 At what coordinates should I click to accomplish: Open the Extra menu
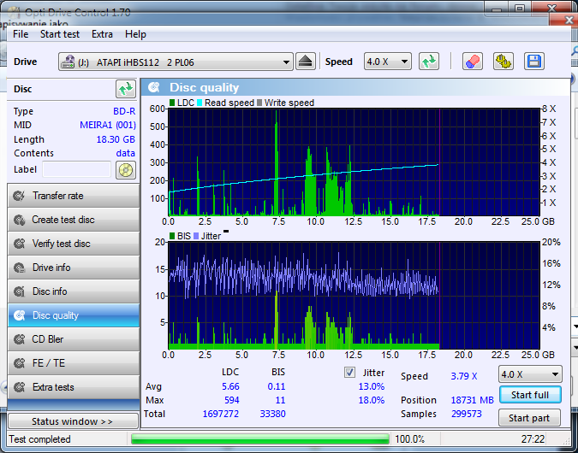point(102,34)
